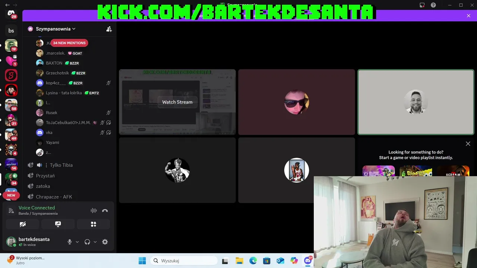Screen dimensions: 477x268
Task: Open microphone input options dropdown
Action: coord(77,242)
